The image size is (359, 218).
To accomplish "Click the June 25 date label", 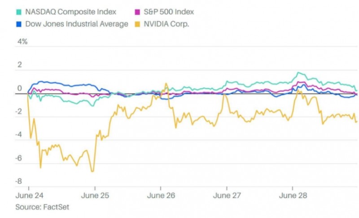I will (x=95, y=196).
